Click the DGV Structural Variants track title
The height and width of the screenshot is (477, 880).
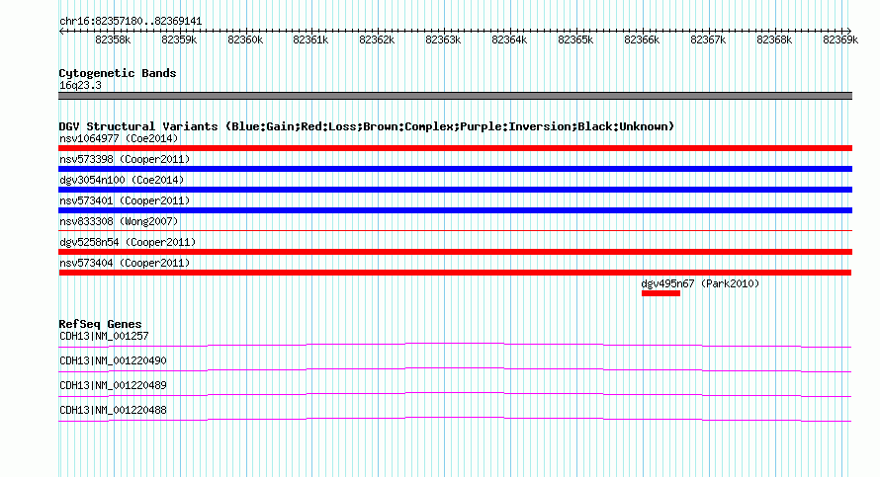point(367,126)
